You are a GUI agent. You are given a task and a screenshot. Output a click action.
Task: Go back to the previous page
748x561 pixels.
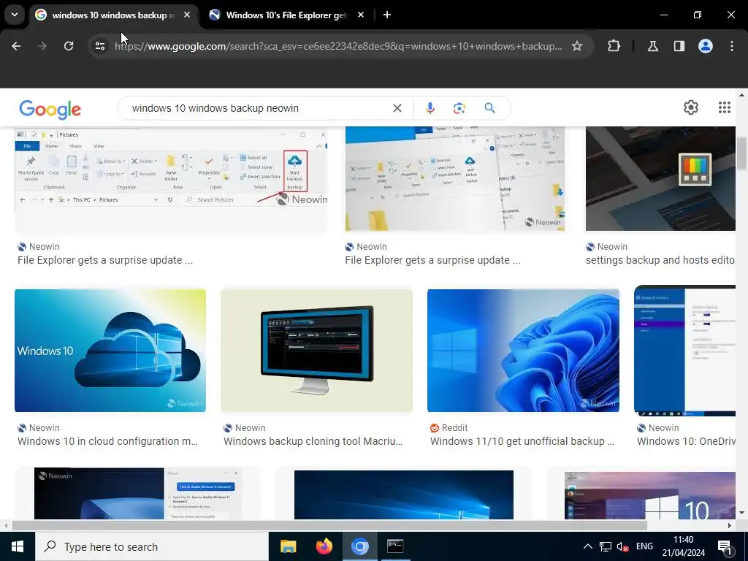(x=16, y=46)
